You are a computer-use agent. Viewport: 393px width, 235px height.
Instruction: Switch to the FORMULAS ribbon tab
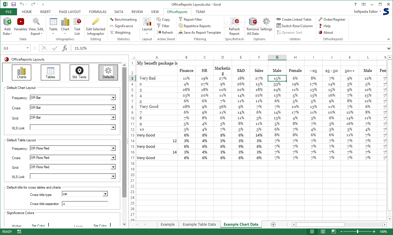click(98, 12)
